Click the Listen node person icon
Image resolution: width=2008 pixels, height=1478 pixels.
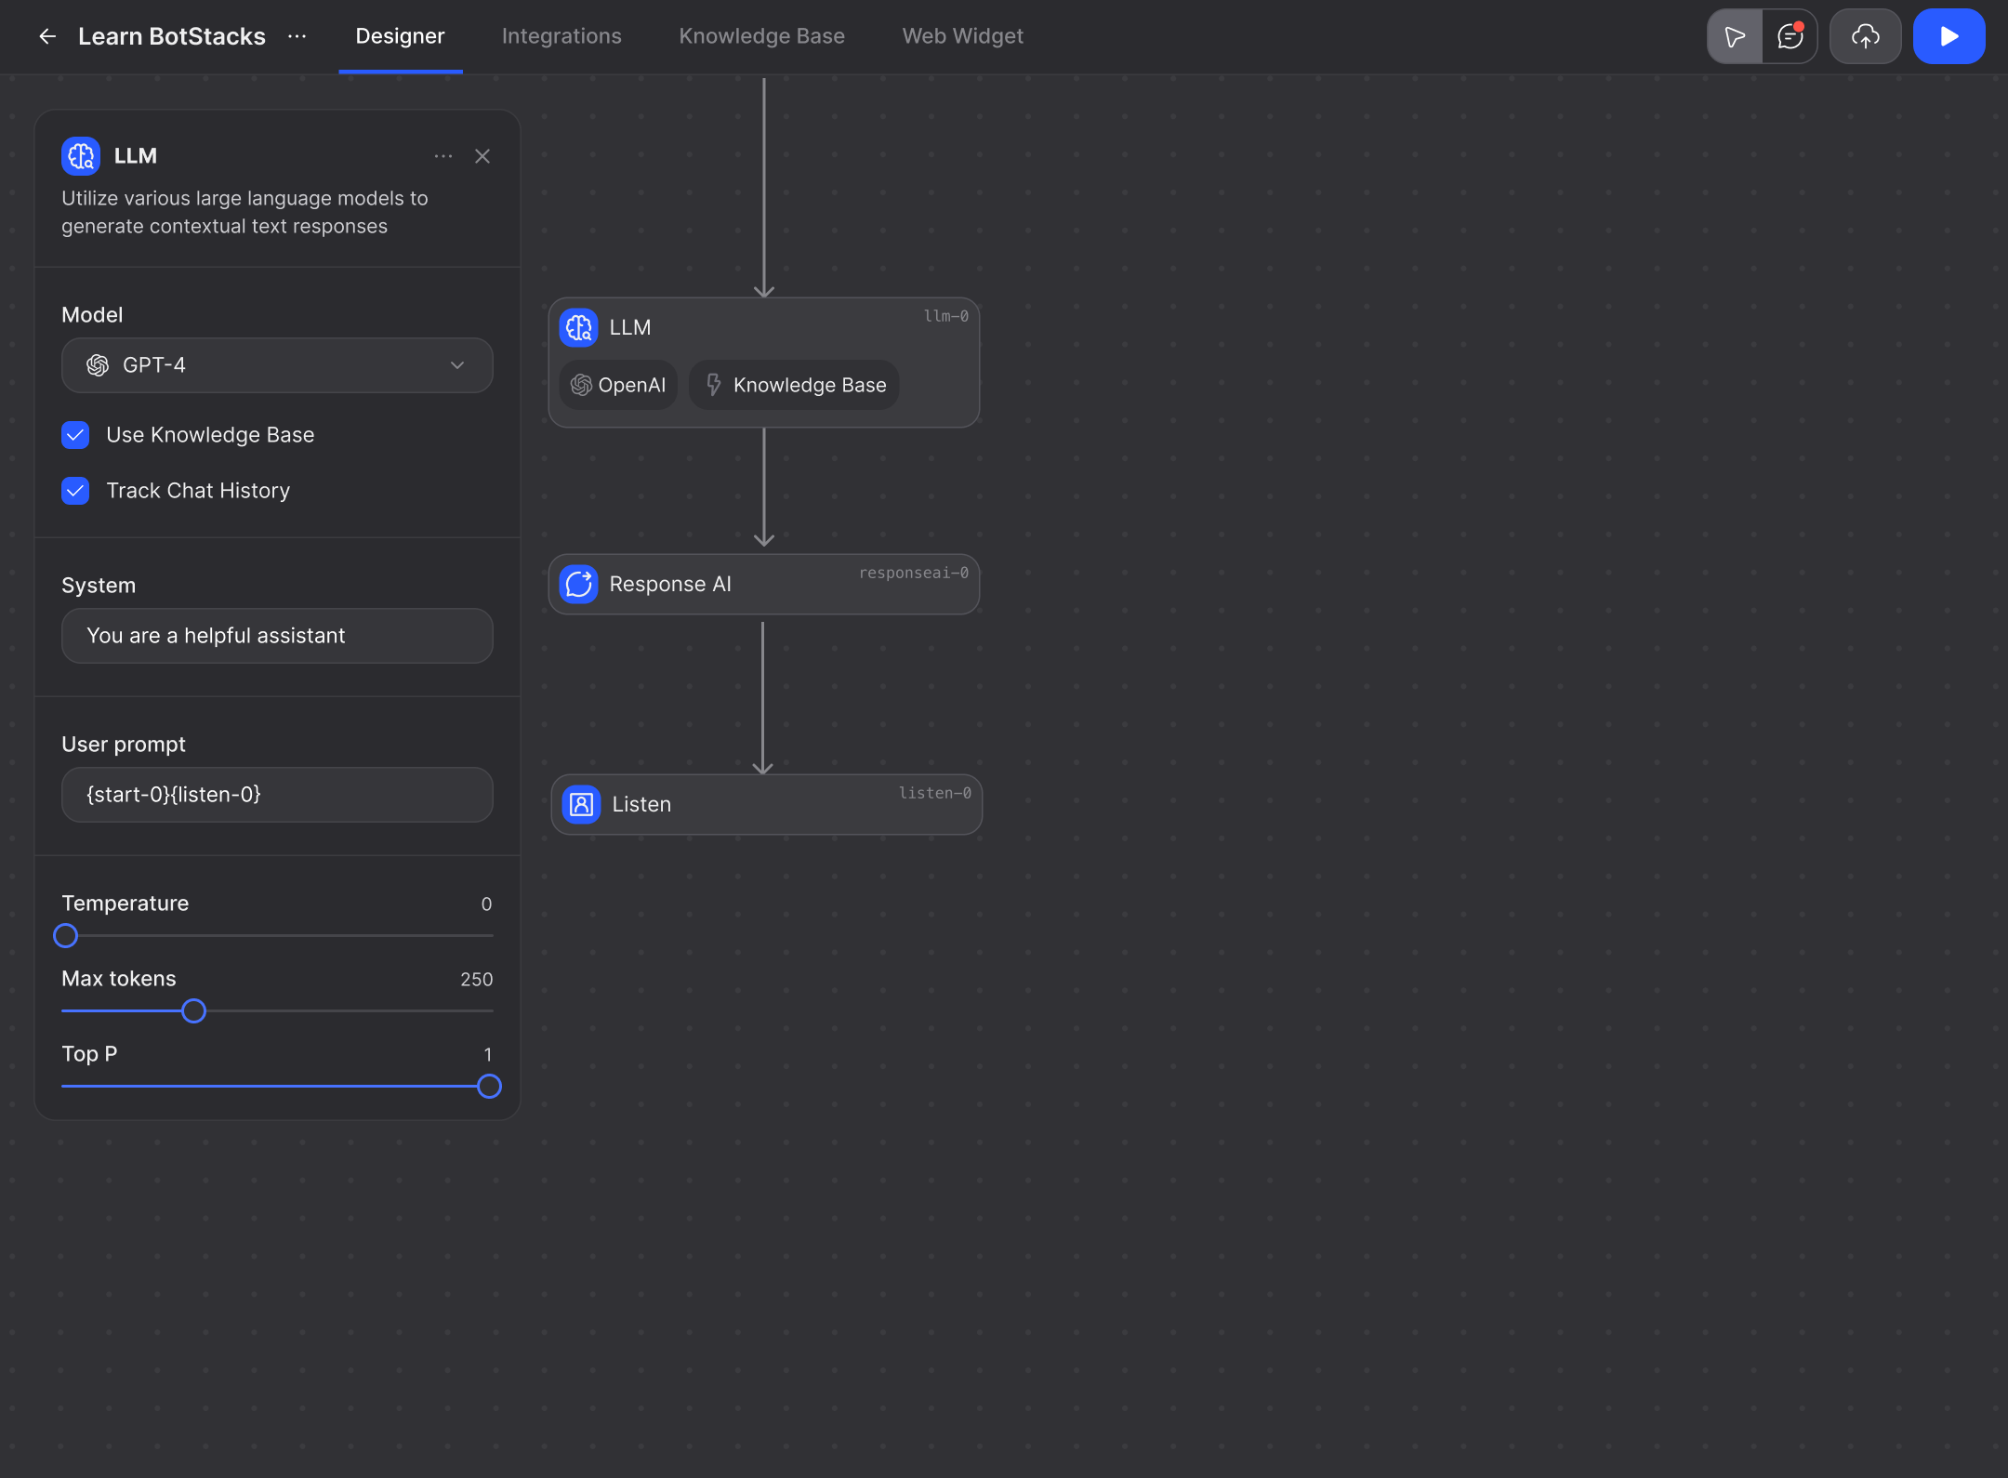(582, 804)
